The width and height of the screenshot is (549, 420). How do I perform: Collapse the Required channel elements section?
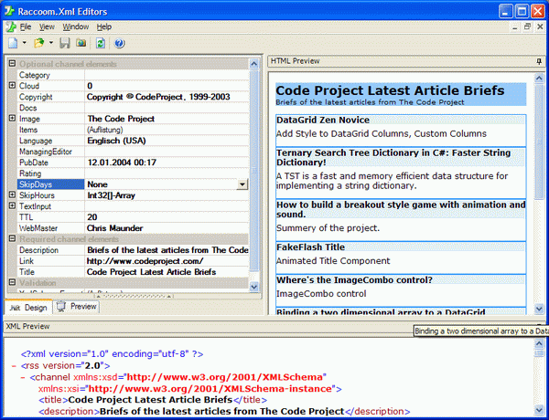tap(12, 238)
